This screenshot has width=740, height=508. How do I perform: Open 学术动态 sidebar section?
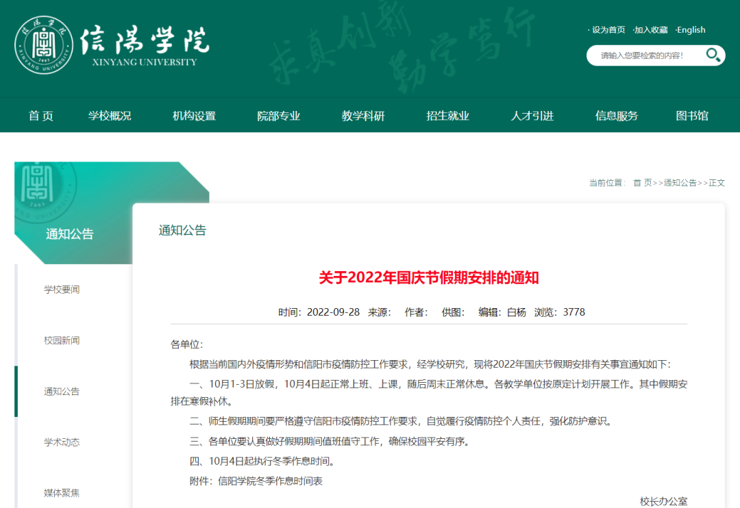[x=62, y=442]
